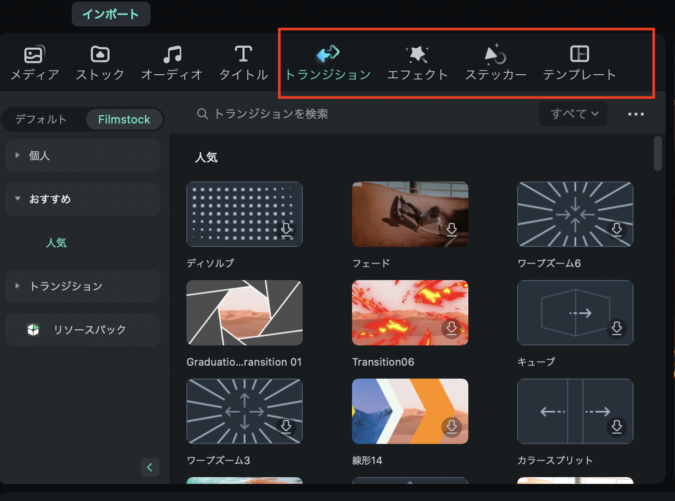This screenshot has width=675, height=501.
Task: Click the 人気 section heading
Action: pos(206,158)
